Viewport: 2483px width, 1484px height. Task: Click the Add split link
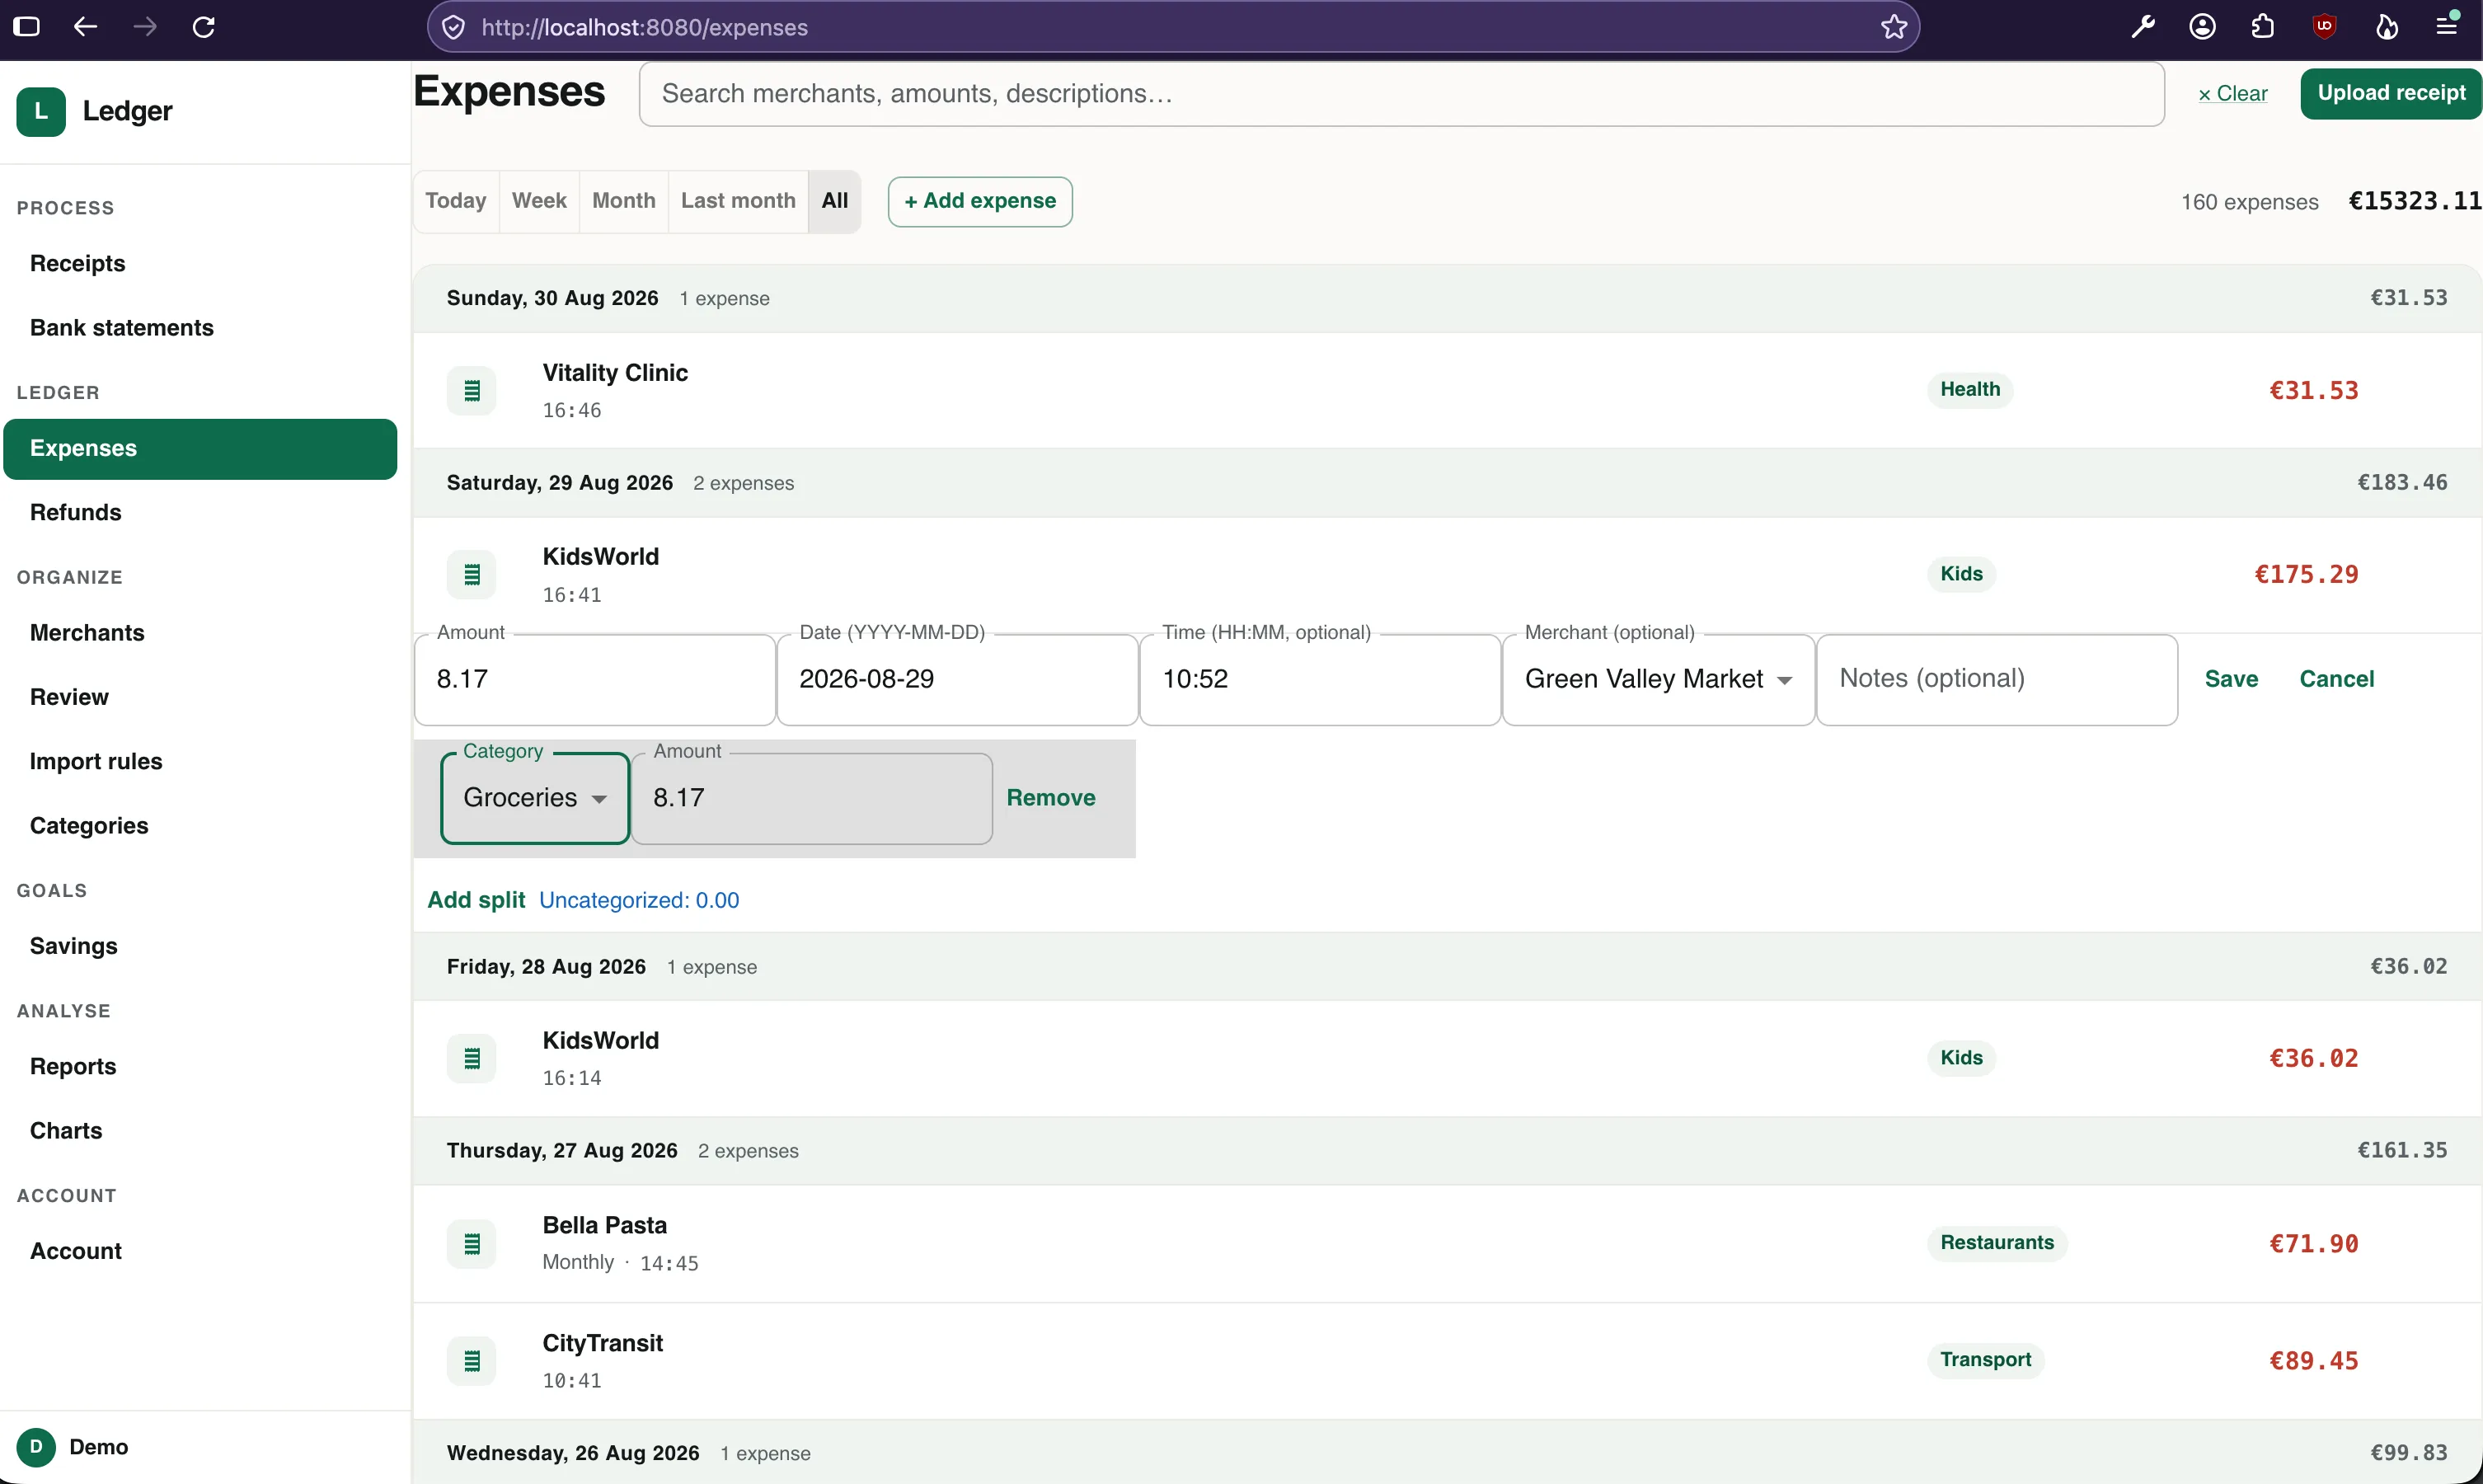[x=476, y=900]
